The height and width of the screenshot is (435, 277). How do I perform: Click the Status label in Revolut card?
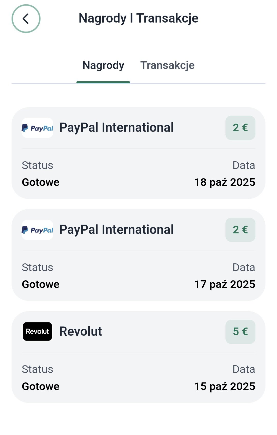pyautogui.click(x=37, y=369)
